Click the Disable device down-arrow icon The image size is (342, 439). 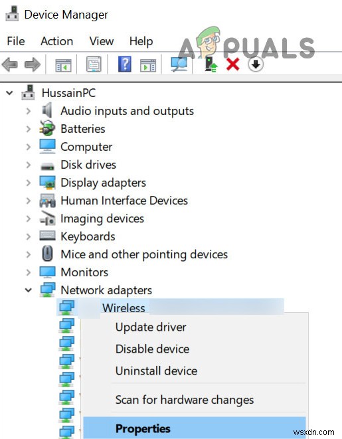[x=255, y=64]
